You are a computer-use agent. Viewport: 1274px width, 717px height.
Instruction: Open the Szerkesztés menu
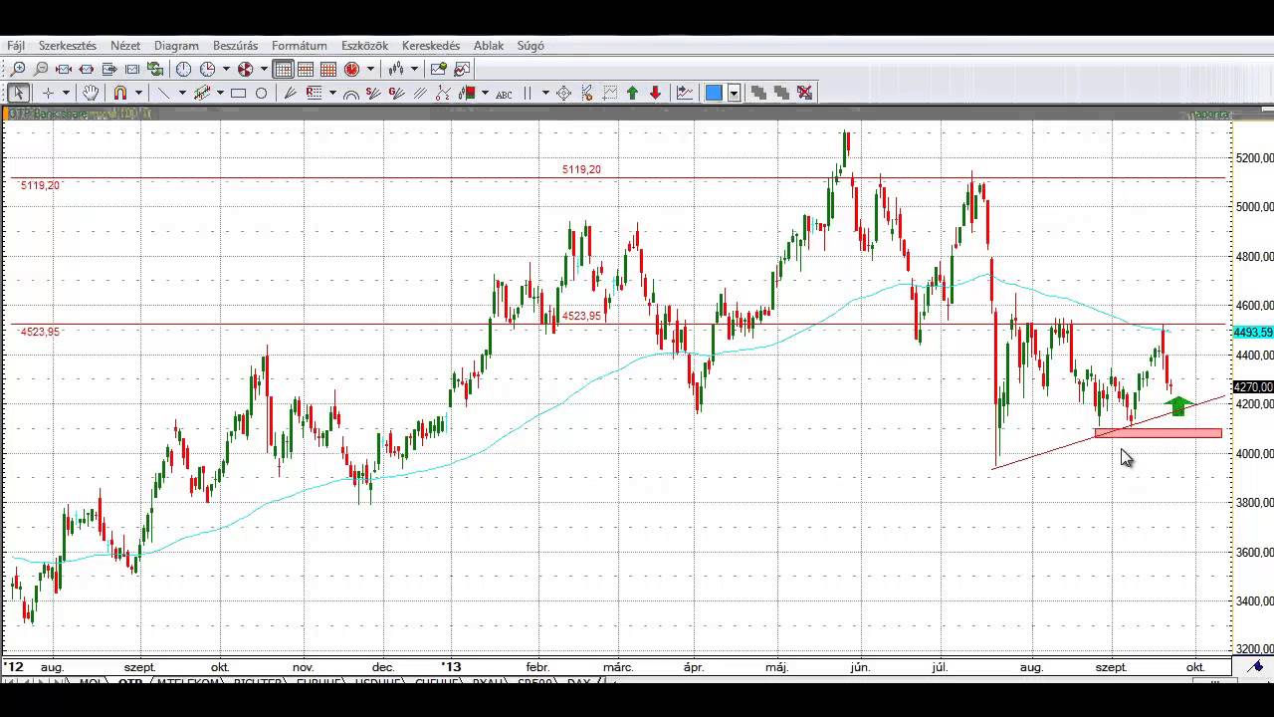(x=68, y=46)
